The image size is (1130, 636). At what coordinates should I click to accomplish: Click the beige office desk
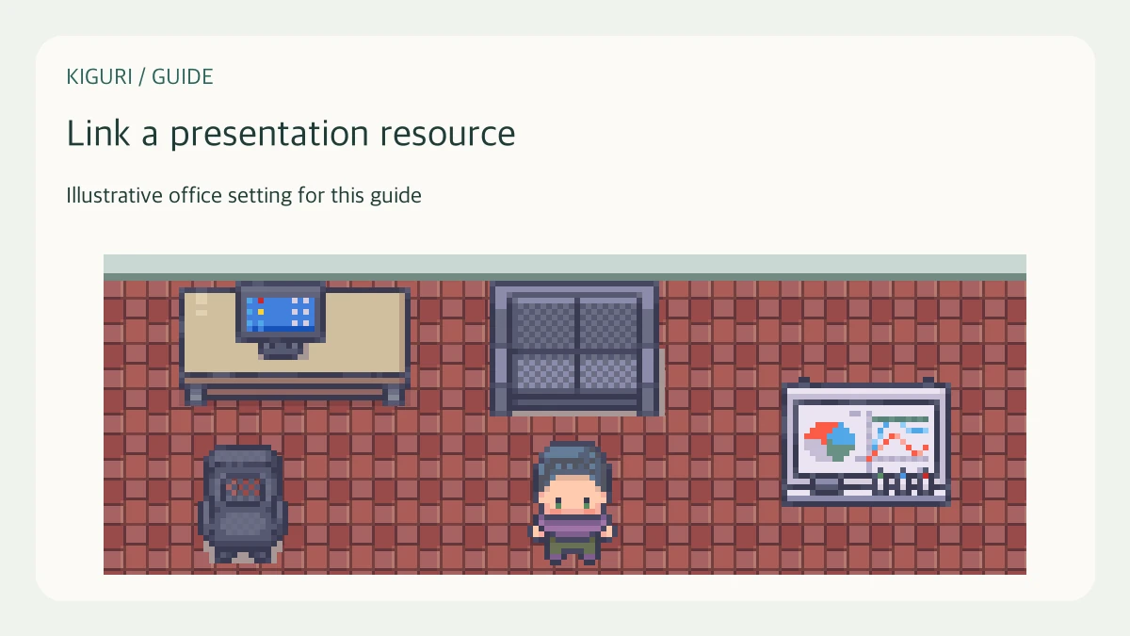(295, 346)
